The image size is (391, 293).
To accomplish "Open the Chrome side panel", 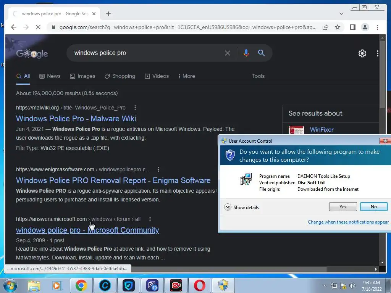I will tap(352, 27).
